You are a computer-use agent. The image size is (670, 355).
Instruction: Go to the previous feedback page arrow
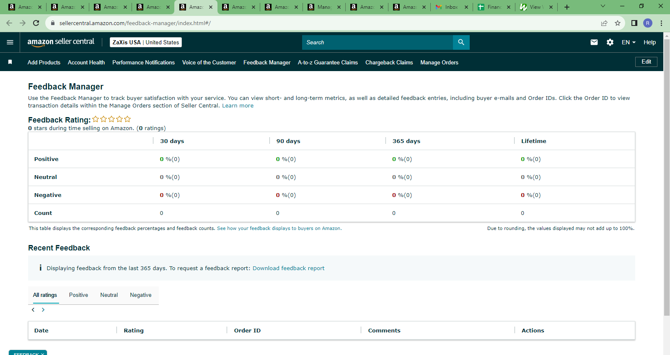[33, 310]
